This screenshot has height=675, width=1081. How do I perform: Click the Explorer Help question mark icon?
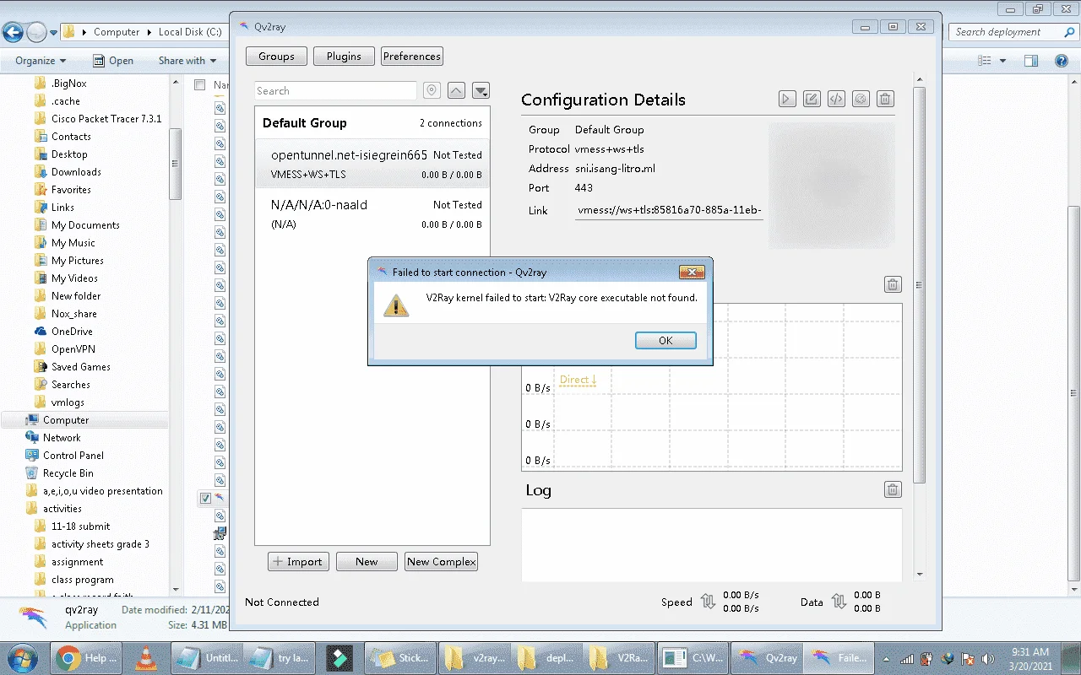tap(1062, 61)
